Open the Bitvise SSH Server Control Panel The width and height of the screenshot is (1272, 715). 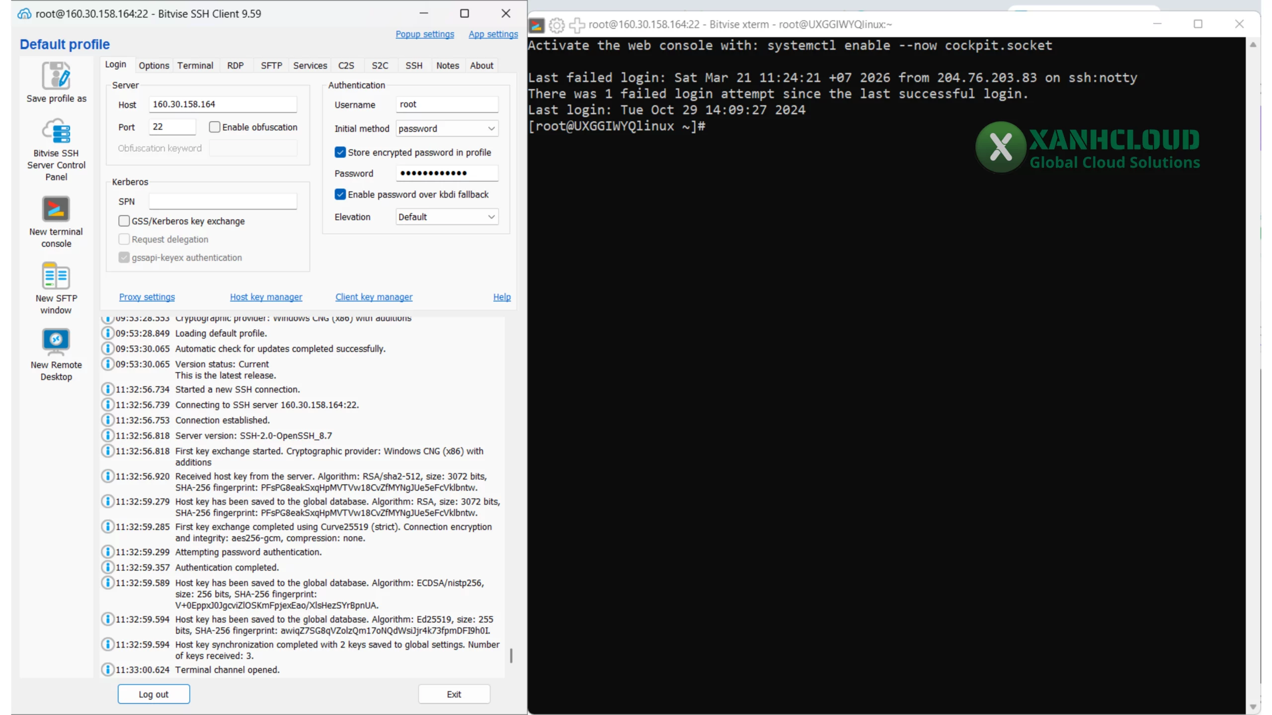pos(56,131)
